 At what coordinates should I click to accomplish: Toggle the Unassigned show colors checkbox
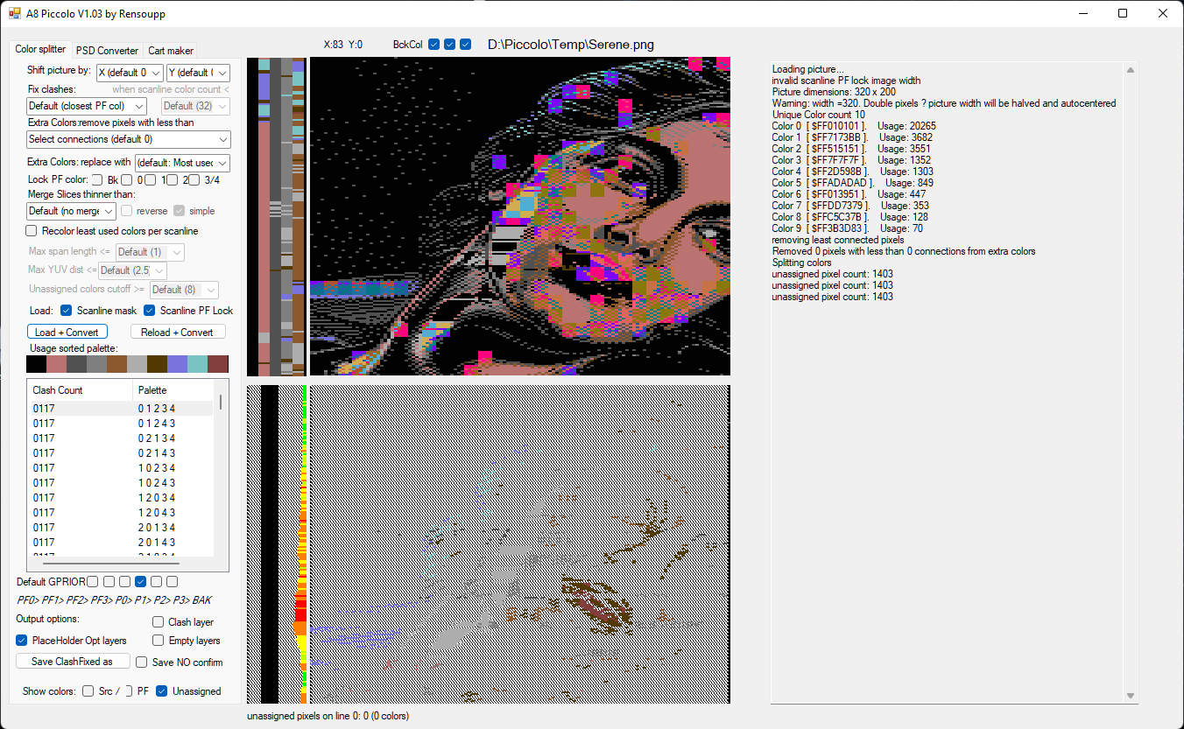(162, 691)
